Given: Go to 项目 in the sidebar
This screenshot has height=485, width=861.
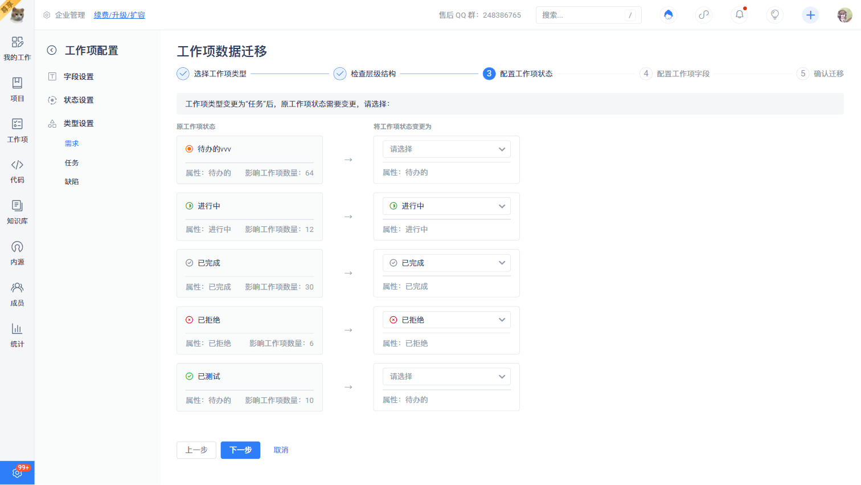Looking at the screenshot, I should (17, 89).
